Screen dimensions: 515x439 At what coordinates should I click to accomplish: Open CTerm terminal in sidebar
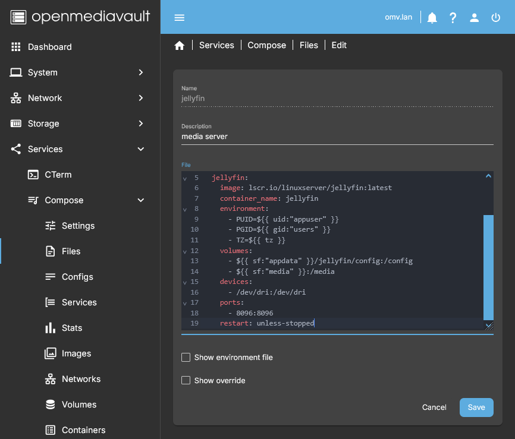click(x=58, y=175)
